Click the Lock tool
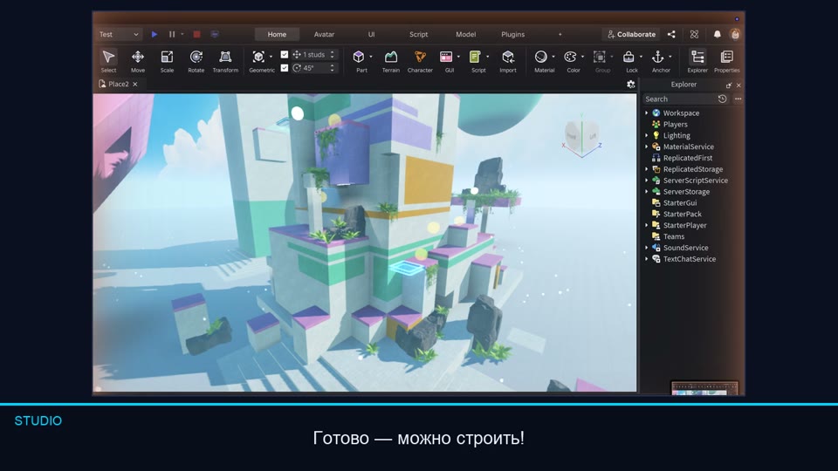838x471 pixels. click(x=629, y=57)
